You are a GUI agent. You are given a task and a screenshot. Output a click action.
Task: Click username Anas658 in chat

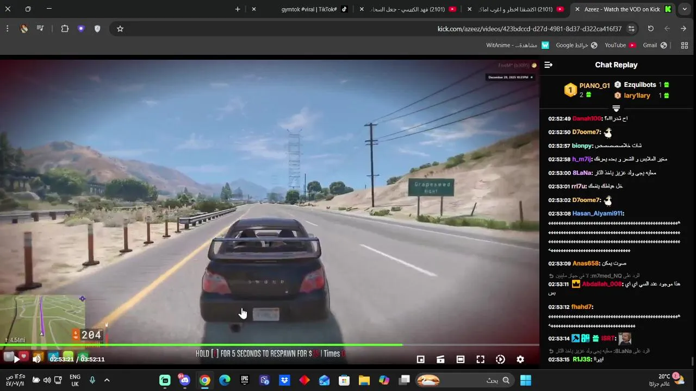(586, 263)
